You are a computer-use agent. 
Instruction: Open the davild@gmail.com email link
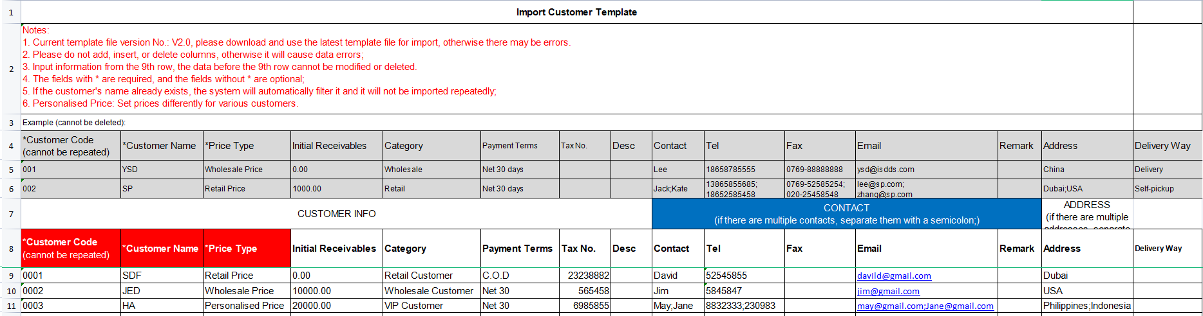[894, 276]
